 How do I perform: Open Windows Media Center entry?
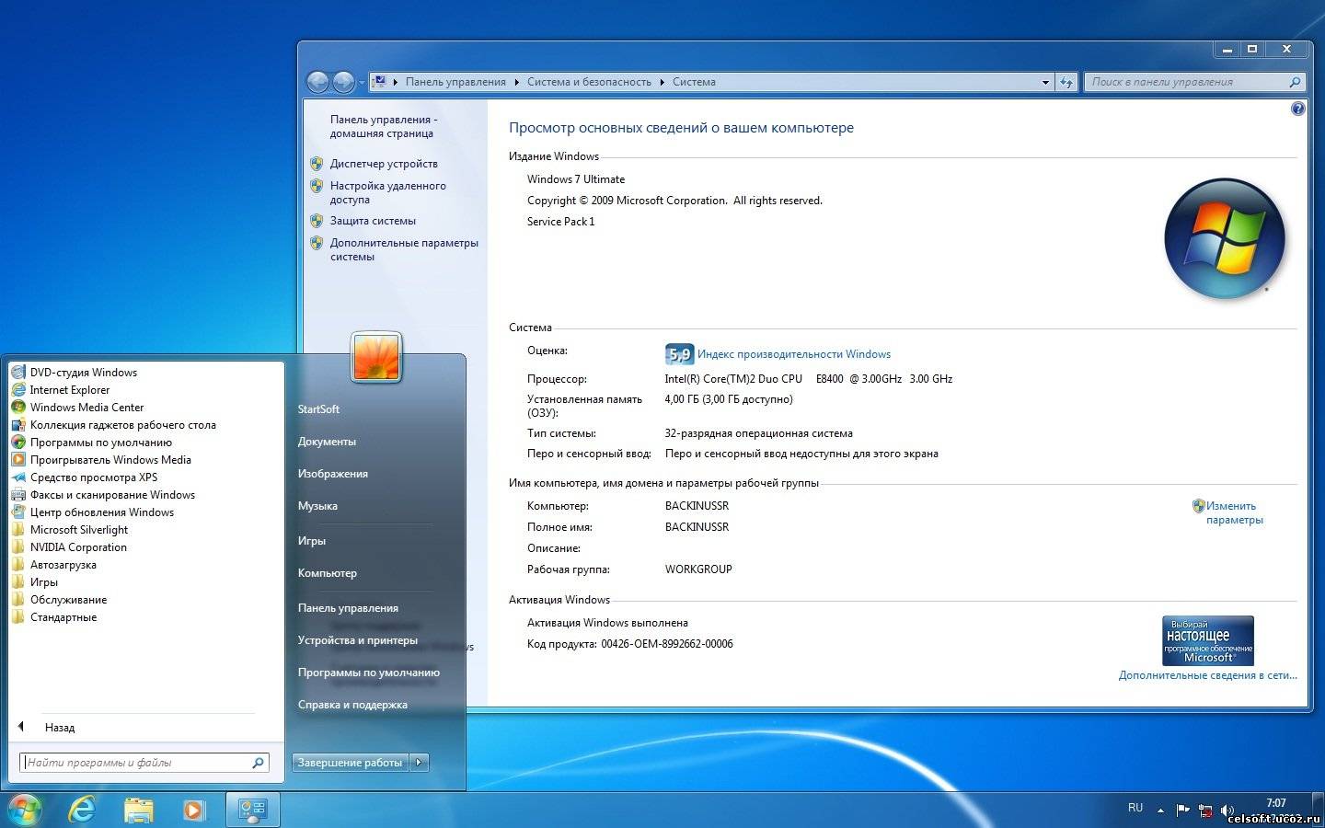pos(77,408)
